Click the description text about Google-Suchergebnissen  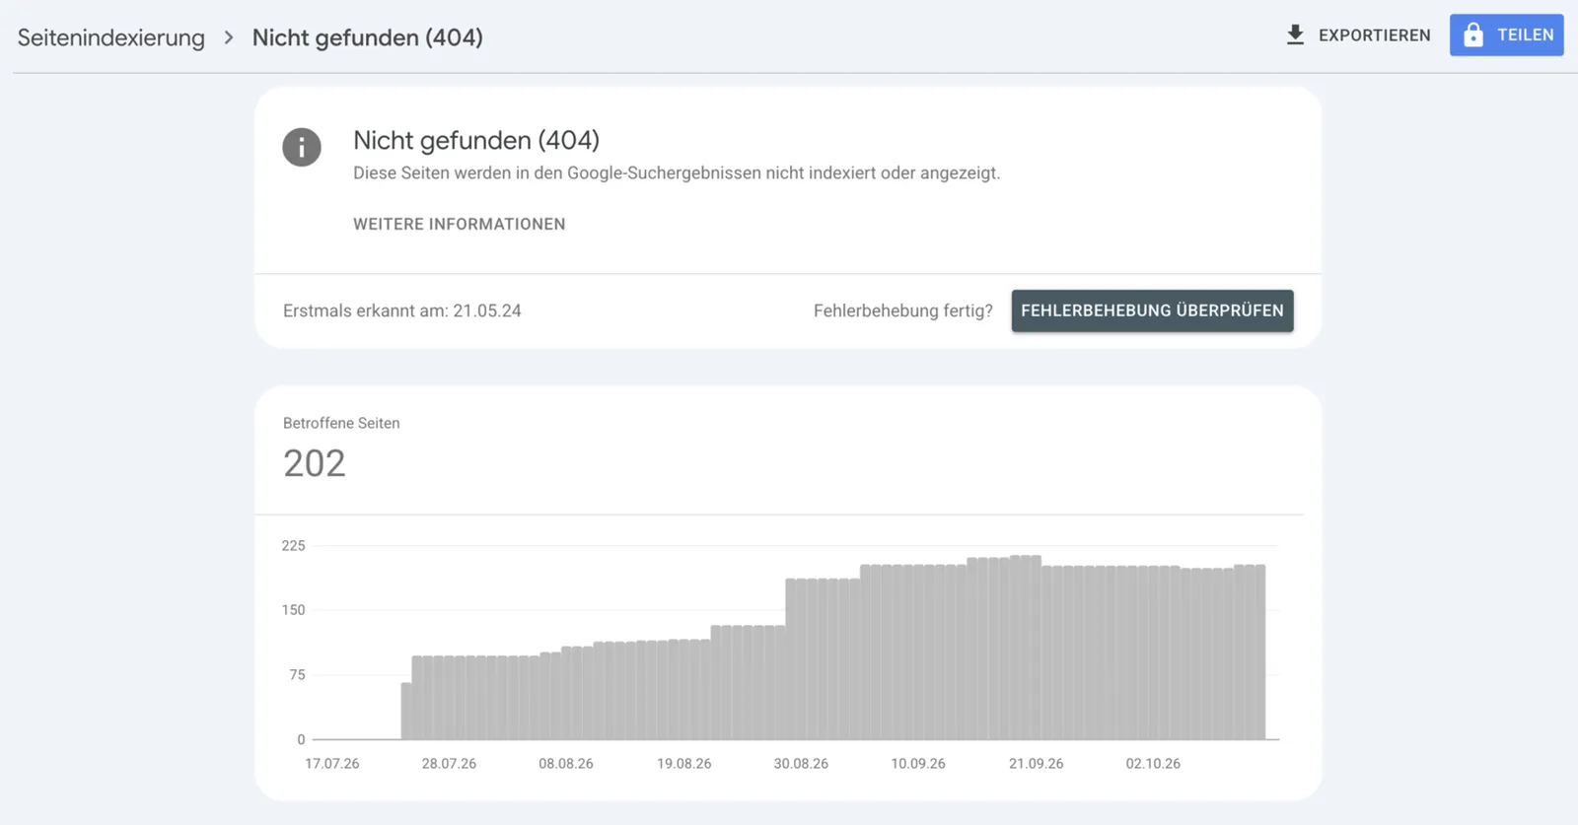tap(677, 173)
